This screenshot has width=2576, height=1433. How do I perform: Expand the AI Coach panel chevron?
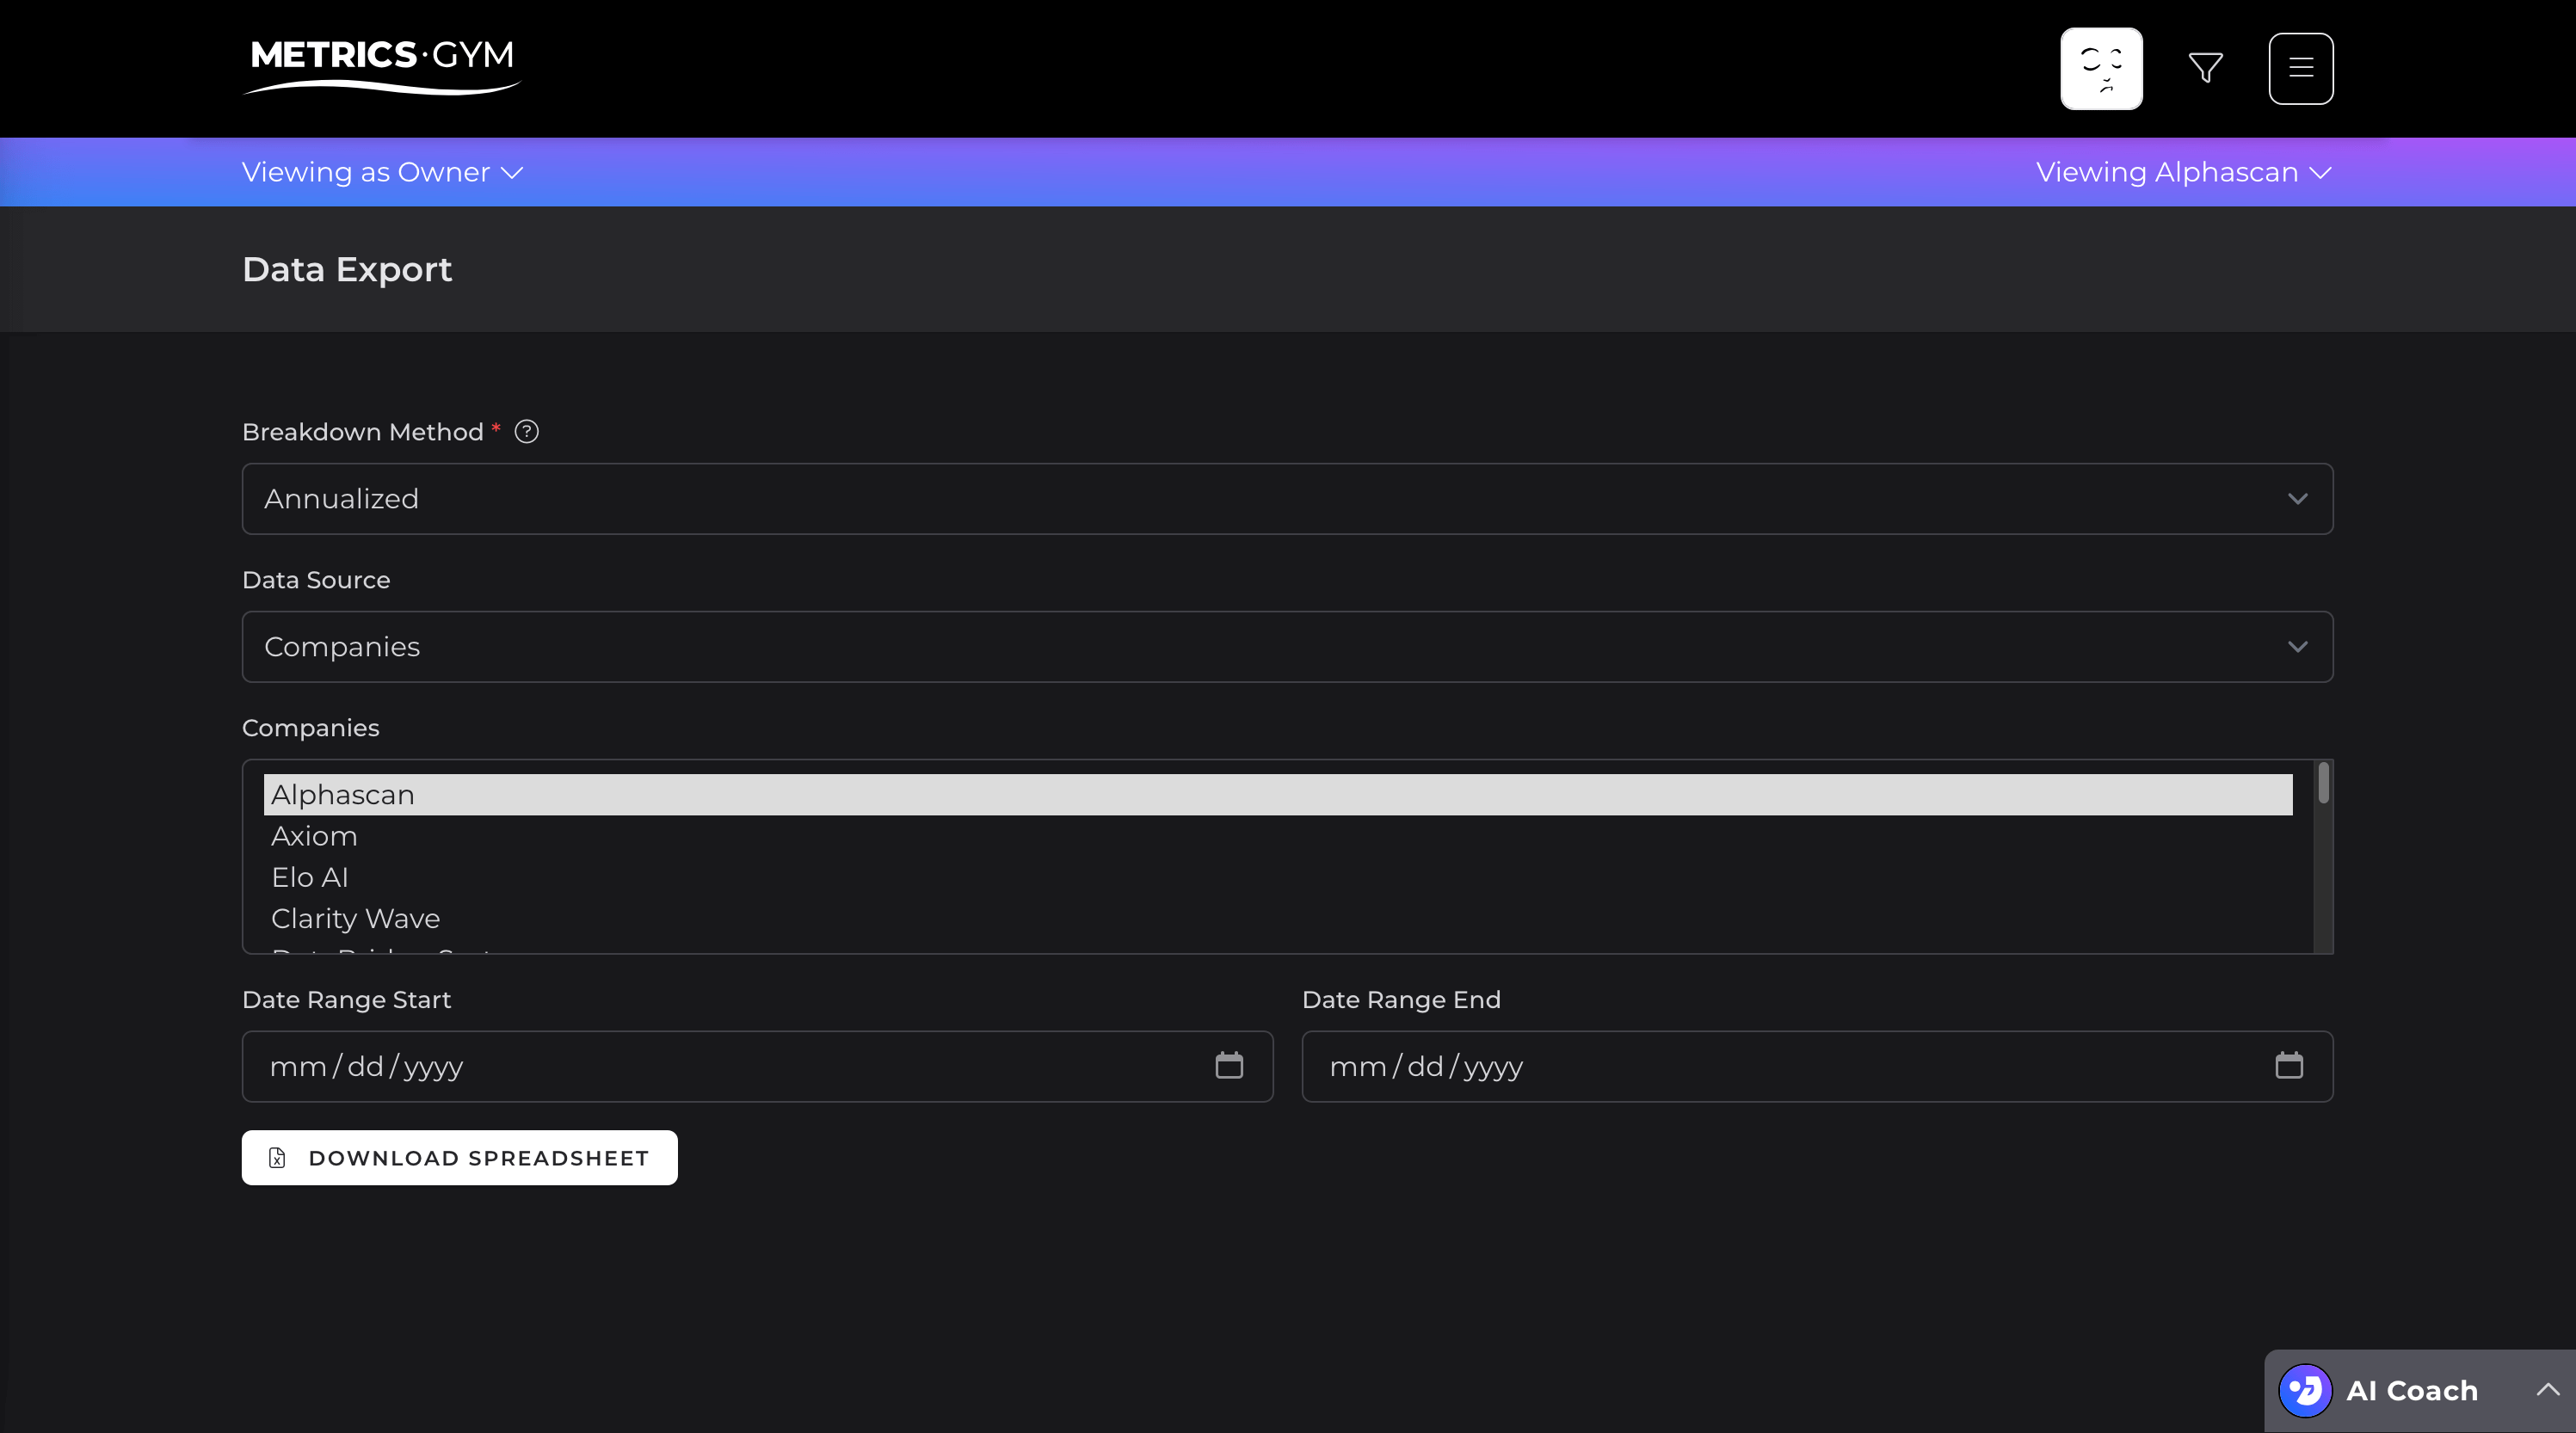coord(2547,1389)
